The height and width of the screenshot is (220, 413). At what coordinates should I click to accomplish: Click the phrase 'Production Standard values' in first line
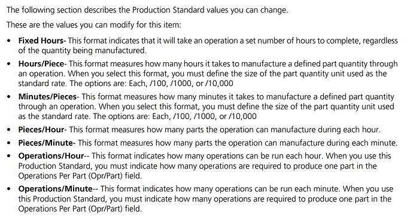pos(181,10)
